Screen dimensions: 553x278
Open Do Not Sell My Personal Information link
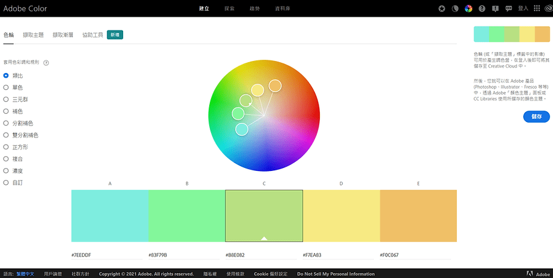click(336, 274)
